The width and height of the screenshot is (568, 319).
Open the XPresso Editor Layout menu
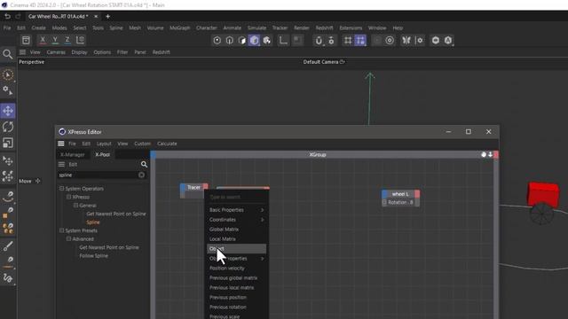coord(104,144)
